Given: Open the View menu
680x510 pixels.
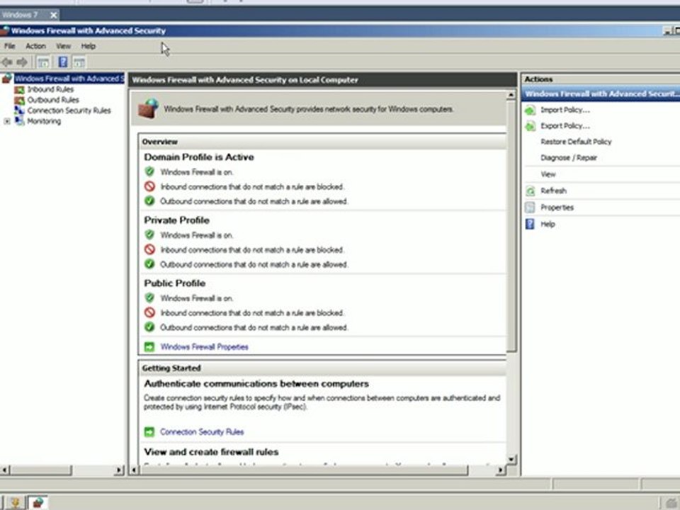Looking at the screenshot, I should tap(63, 46).
